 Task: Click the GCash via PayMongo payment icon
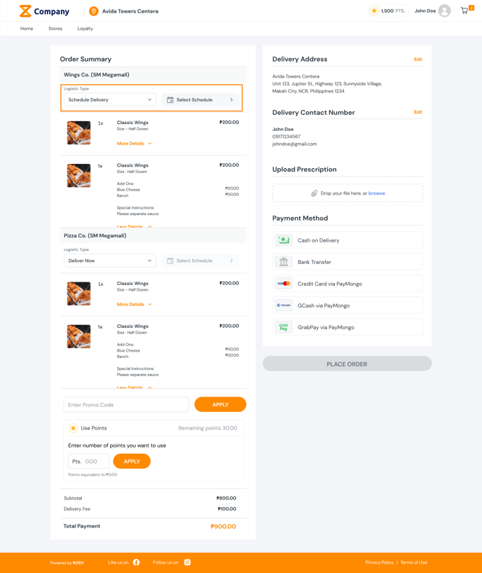283,305
